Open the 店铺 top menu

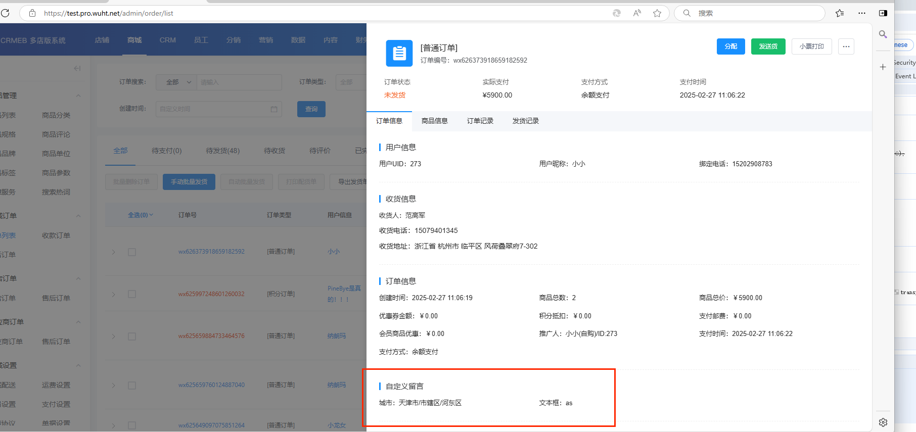102,40
